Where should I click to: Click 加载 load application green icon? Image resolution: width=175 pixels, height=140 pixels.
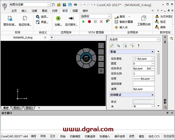58,18
